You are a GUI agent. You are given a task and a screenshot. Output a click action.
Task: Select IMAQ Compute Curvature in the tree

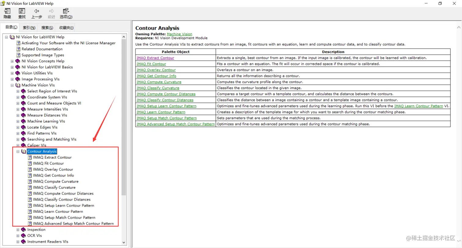[x=56, y=181]
